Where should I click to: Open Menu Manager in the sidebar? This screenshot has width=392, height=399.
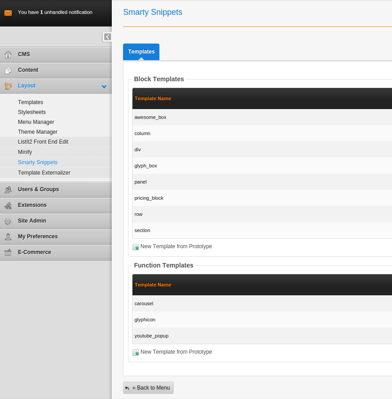point(36,122)
